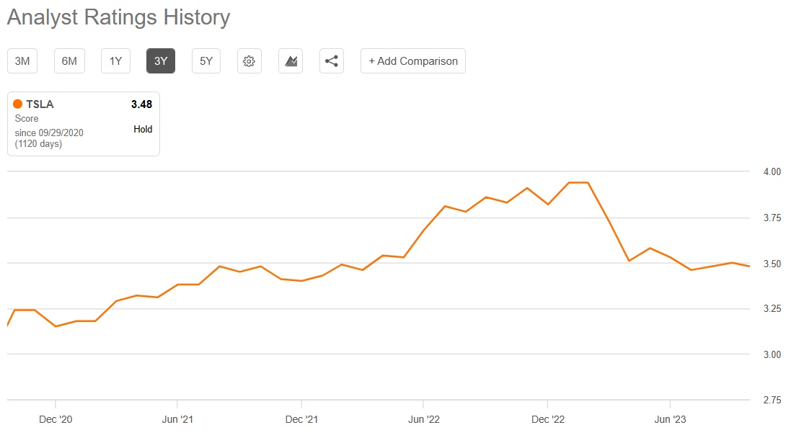
Task: Click the Jun '23 axis label
Action: [671, 419]
